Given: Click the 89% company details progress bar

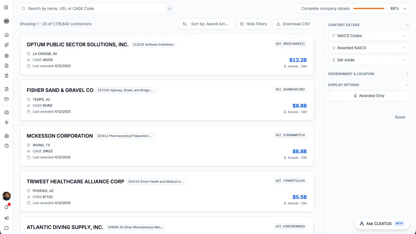Looking at the screenshot, I should (371, 8).
